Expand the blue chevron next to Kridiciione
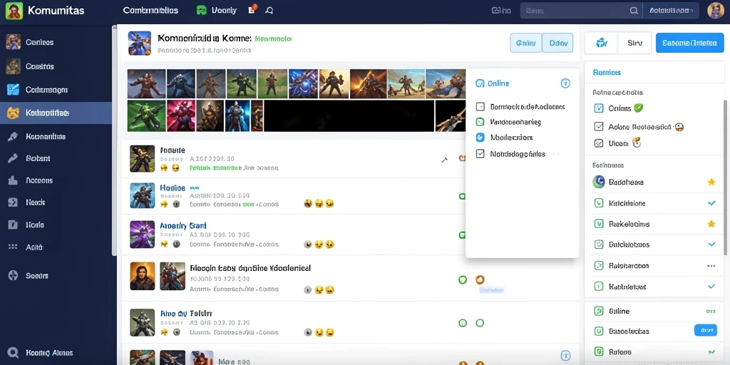Screen dimensions: 730x365 (x=711, y=203)
